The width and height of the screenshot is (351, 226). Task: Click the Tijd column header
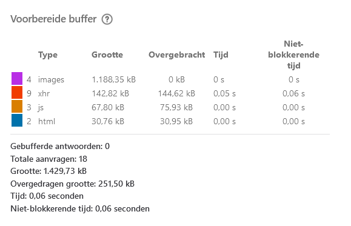(x=221, y=55)
